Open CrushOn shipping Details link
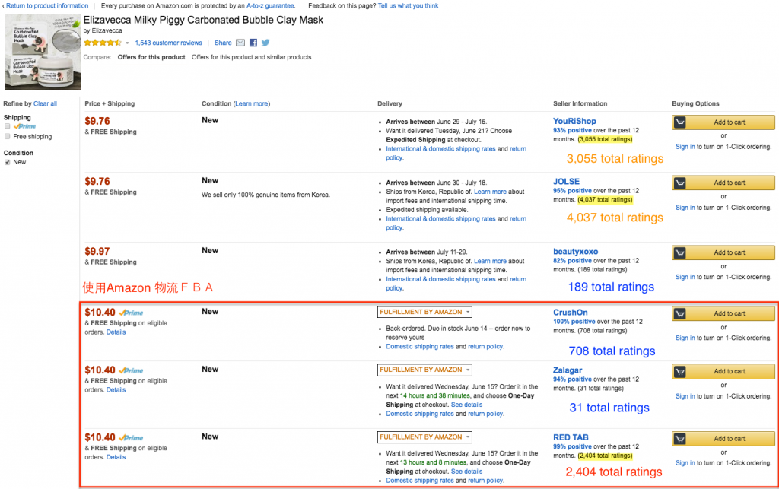The width and height of the screenshot is (779, 489). point(116,332)
